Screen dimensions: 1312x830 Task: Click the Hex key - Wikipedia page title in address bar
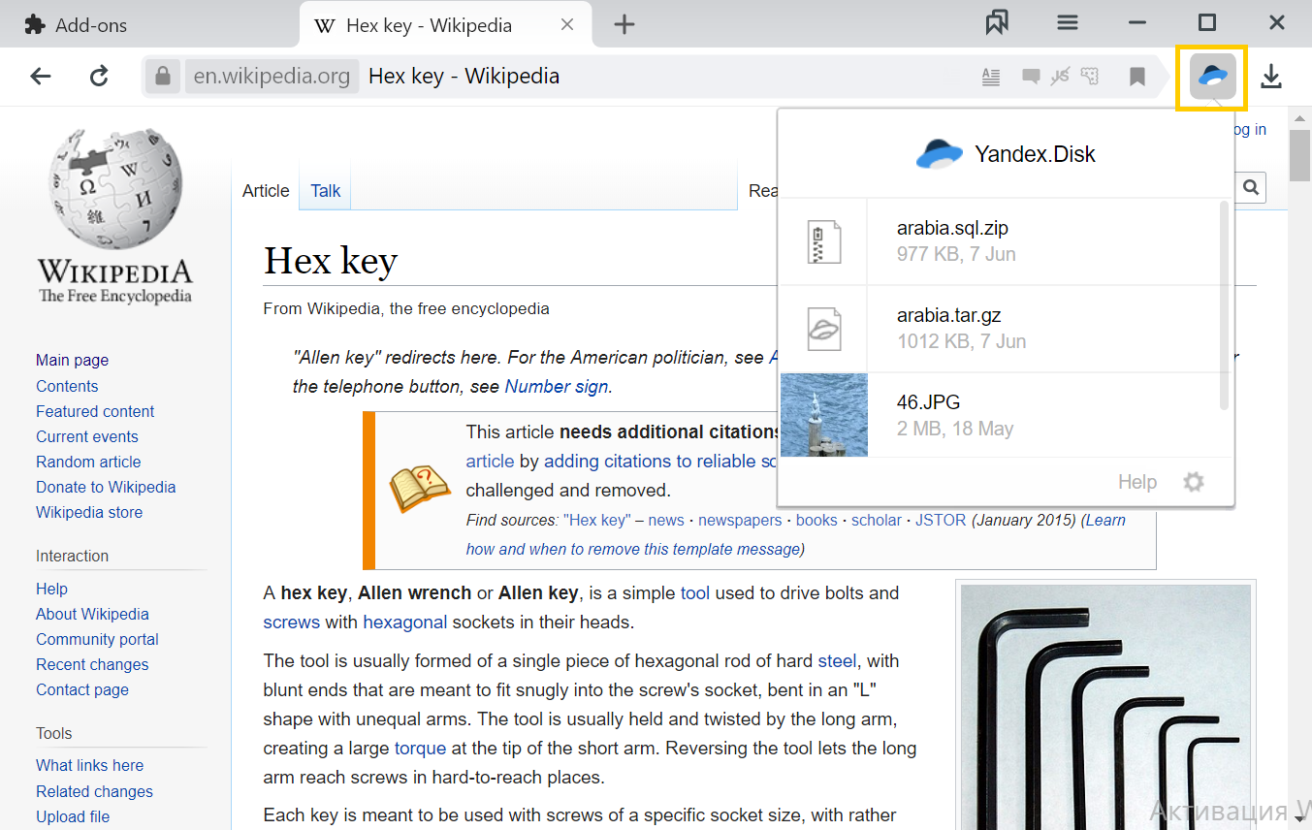pos(464,76)
